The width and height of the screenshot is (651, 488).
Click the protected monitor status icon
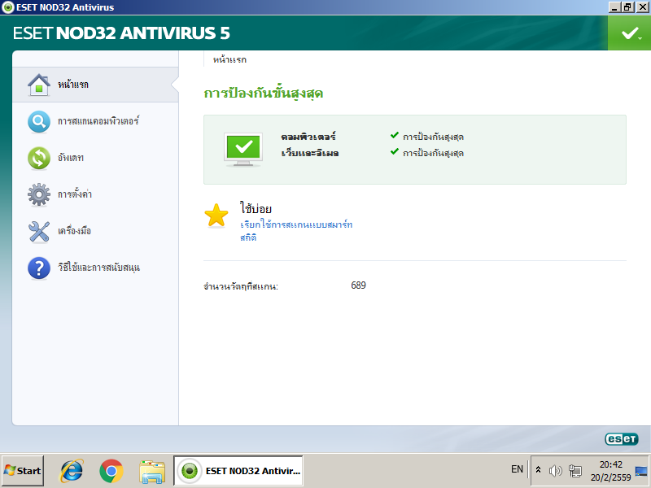click(243, 149)
